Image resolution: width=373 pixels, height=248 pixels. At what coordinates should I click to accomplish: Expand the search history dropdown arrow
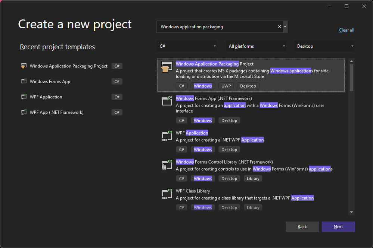285,27
